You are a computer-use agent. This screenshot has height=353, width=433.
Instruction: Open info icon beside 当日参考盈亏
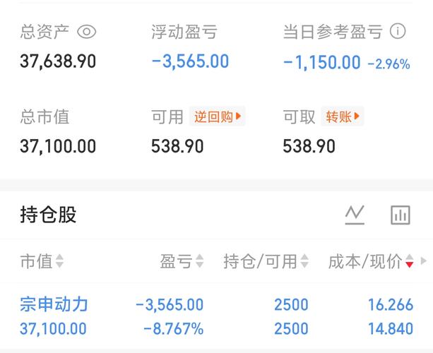pos(398,31)
